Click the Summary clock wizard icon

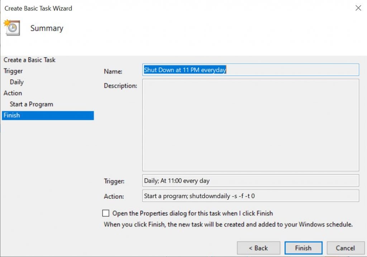(12, 28)
